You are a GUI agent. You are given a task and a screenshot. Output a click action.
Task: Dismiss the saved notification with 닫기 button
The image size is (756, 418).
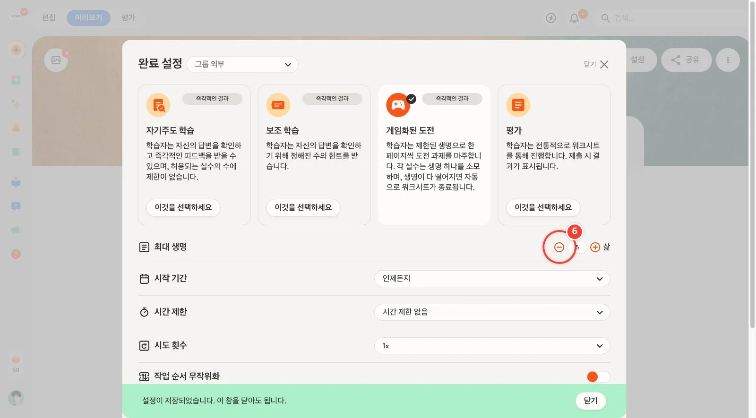click(x=591, y=401)
